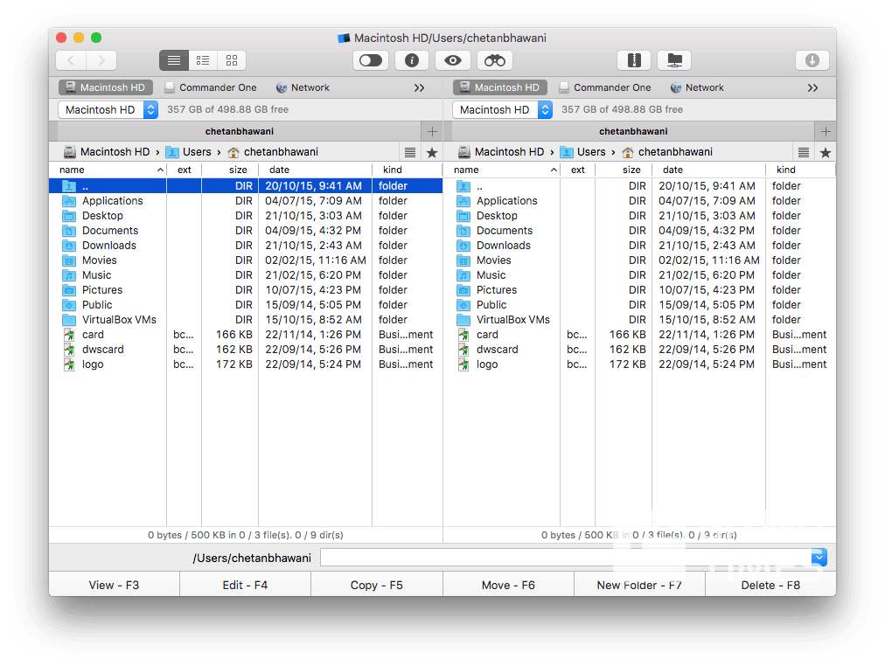Image resolution: width=885 pixels, height=666 pixels.
Task: Open left panel history list icon
Action: click(x=410, y=152)
